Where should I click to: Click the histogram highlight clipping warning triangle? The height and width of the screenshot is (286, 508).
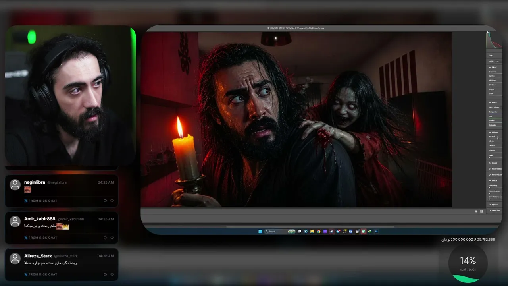488,32
